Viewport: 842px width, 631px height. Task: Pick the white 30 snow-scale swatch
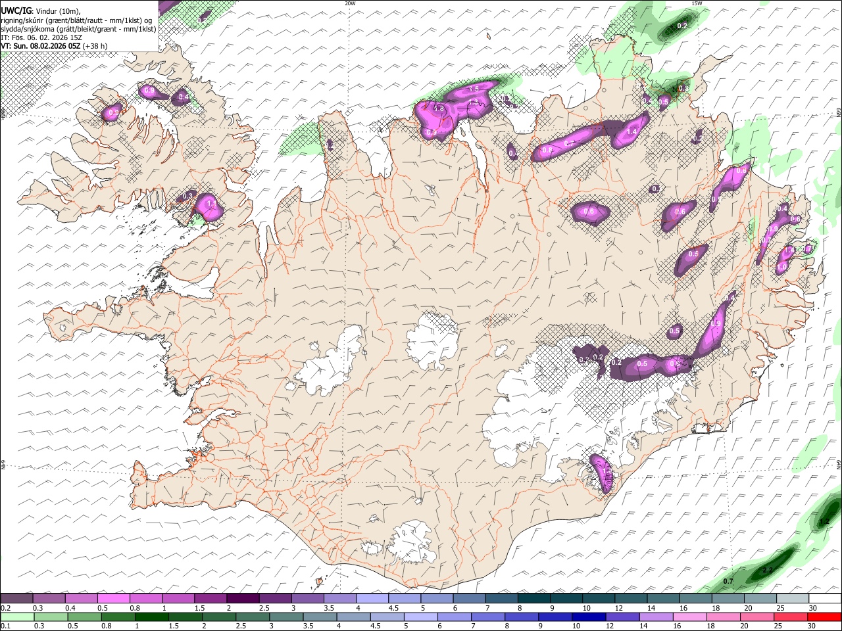(x=826, y=598)
